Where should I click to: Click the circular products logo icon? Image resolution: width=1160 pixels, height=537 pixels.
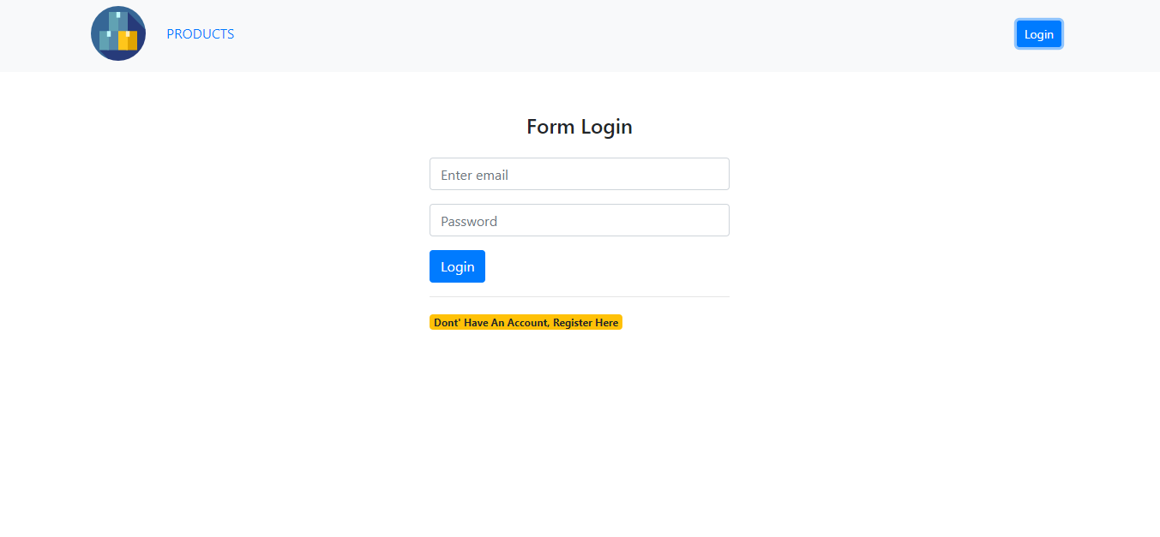pyautogui.click(x=117, y=33)
